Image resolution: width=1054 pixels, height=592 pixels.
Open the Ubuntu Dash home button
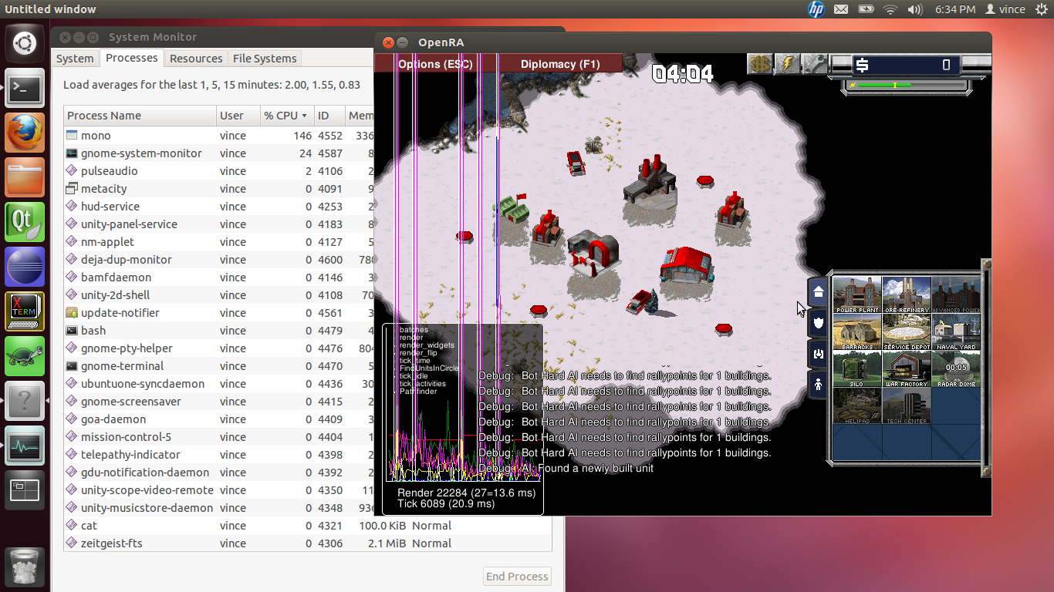pos(25,44)
